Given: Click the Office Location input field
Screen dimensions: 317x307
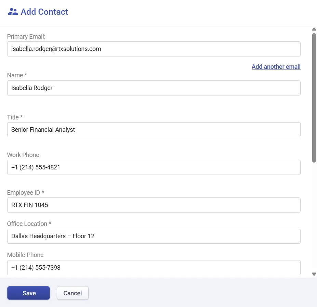Looking at the screenshot, I should (154, 236).
